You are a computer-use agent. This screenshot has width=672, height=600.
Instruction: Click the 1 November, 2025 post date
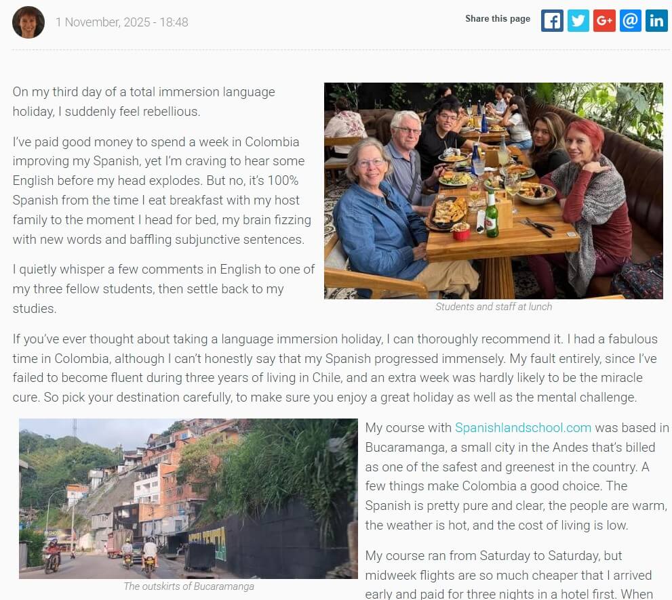121,22
